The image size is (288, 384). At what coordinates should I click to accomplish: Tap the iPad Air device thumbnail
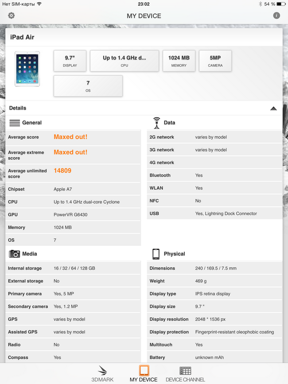pyautogui.click(x=27, y=69)
